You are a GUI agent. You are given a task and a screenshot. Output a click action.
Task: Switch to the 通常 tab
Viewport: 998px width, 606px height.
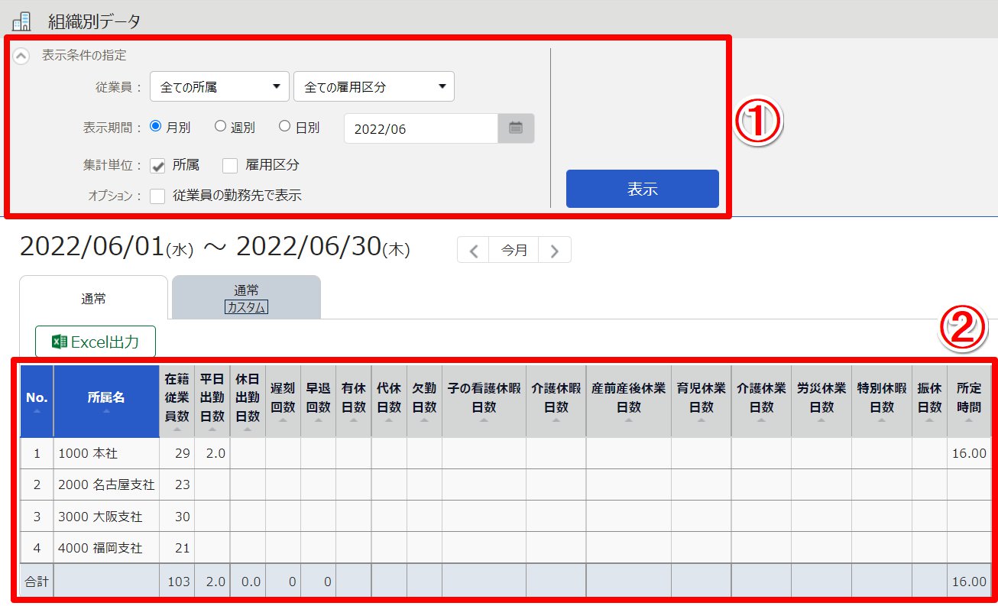click(93, 299)
